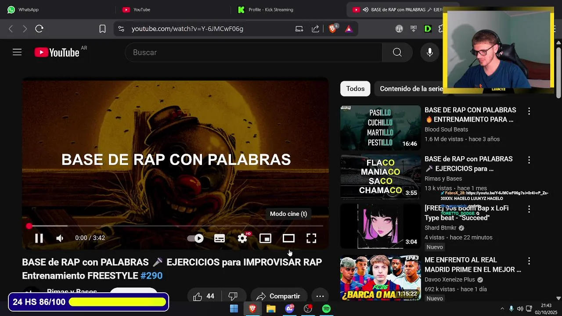Seek on the red video progress bar
Image resolution: width=562 pixels, height=316 pixels.
tap(176, 226)
